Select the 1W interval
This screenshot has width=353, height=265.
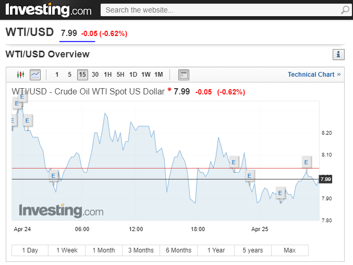146,75
